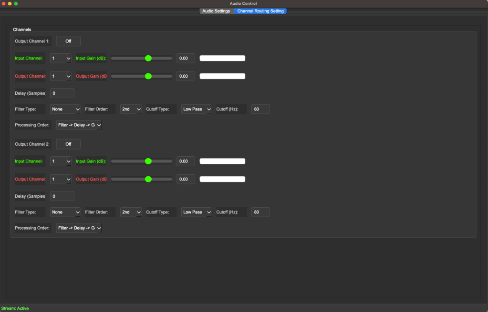Screen dimensions: 488x312
Task: Click Output Gain value field for Channel 2
Action: coord(186,179)
